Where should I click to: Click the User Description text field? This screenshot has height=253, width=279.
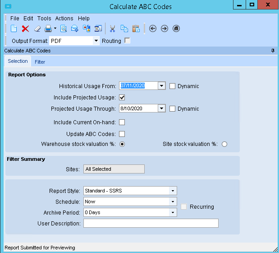151,223
